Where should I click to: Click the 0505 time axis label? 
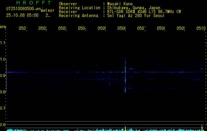tap(102, 28)
